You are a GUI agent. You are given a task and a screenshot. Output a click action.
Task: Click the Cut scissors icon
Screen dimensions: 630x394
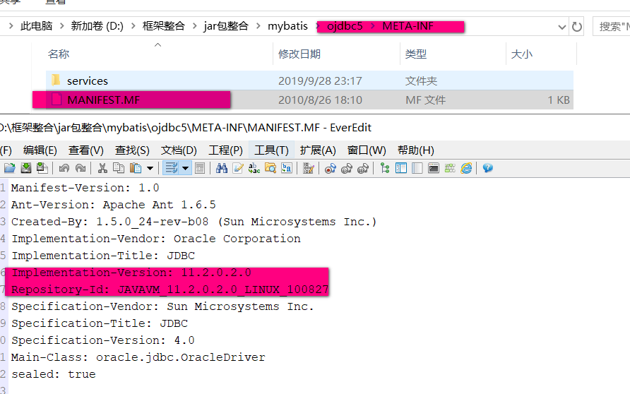click(x=102, y=168)
